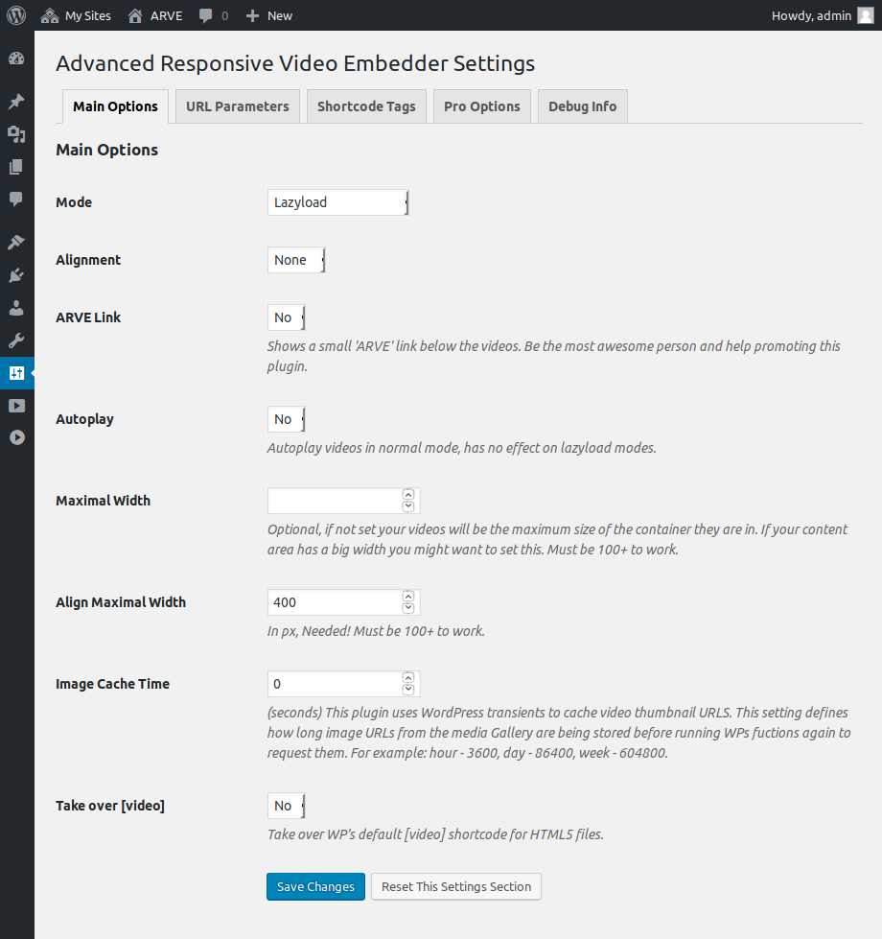The image size is (882, 939).
Task: Click into the Maximal Width input field
Action: pos(332,501)
